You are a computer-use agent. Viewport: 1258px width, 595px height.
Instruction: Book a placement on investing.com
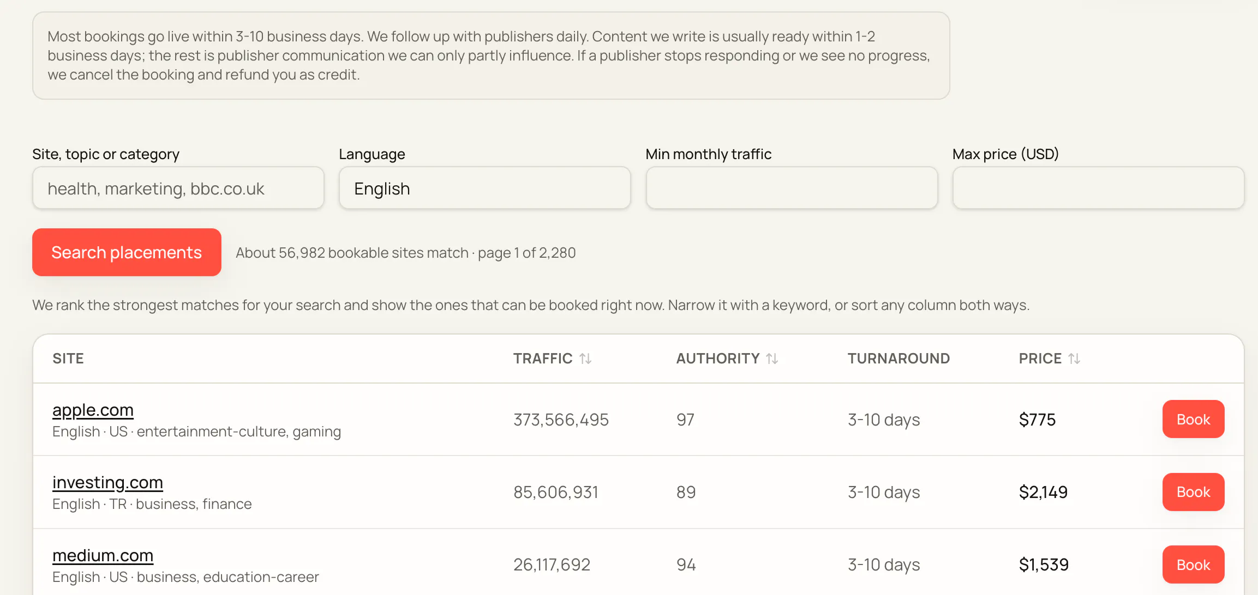[1193, 492]
